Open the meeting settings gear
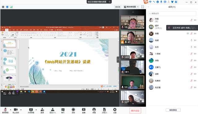This screenshot has width=198, height=114. (115, 111)
